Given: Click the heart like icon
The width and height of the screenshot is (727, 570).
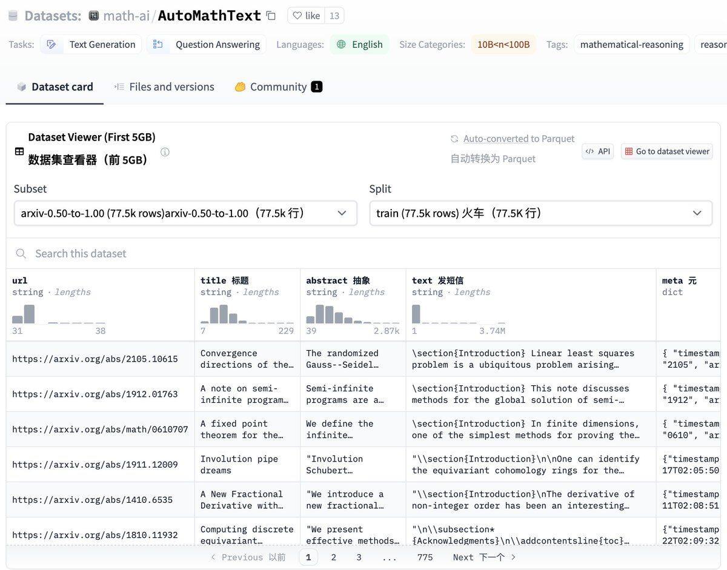Looking at the screenshot, I should tap(297, 16).
